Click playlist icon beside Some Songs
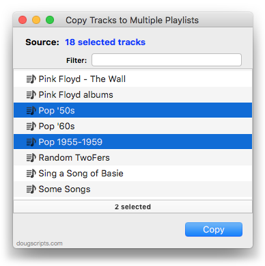The height and width of the screenshot is (266, 265). (x=31, y=189)
